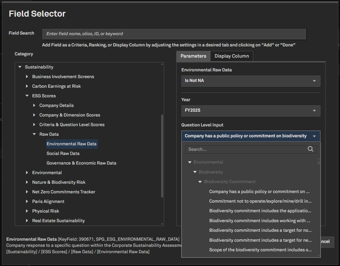This screenshot has height=266, width=340.
Task: Open the Year FY2025 dropdown
Action: [251, 110]
